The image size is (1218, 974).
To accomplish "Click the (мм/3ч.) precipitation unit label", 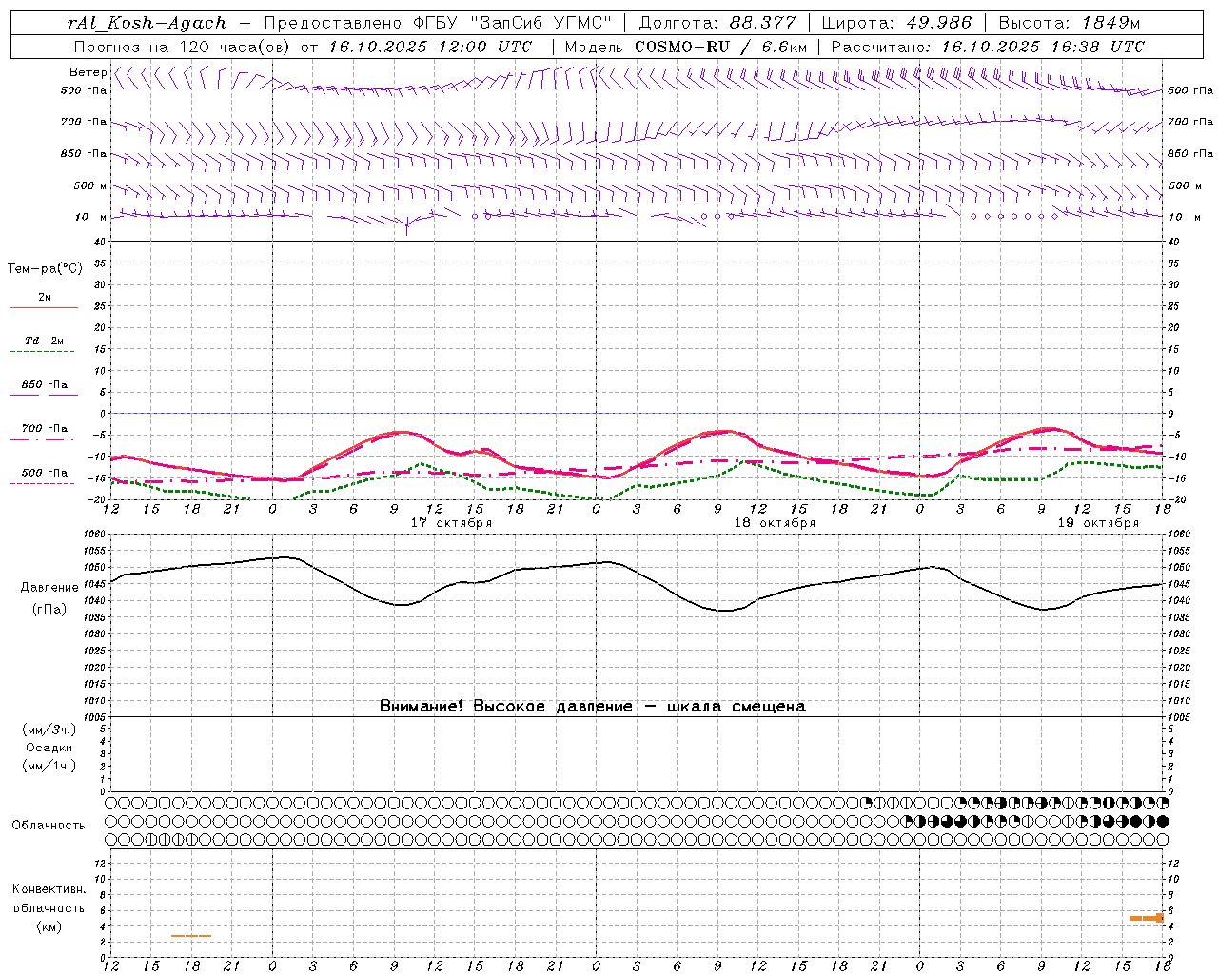I will (49, 730).
